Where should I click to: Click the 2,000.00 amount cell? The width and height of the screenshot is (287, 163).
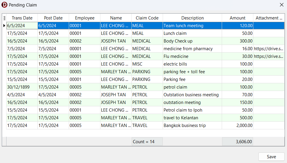pos(237,125)
